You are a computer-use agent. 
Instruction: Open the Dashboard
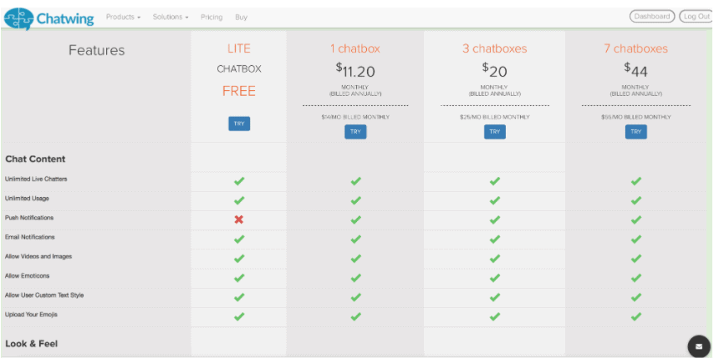[x=652, y=17]
